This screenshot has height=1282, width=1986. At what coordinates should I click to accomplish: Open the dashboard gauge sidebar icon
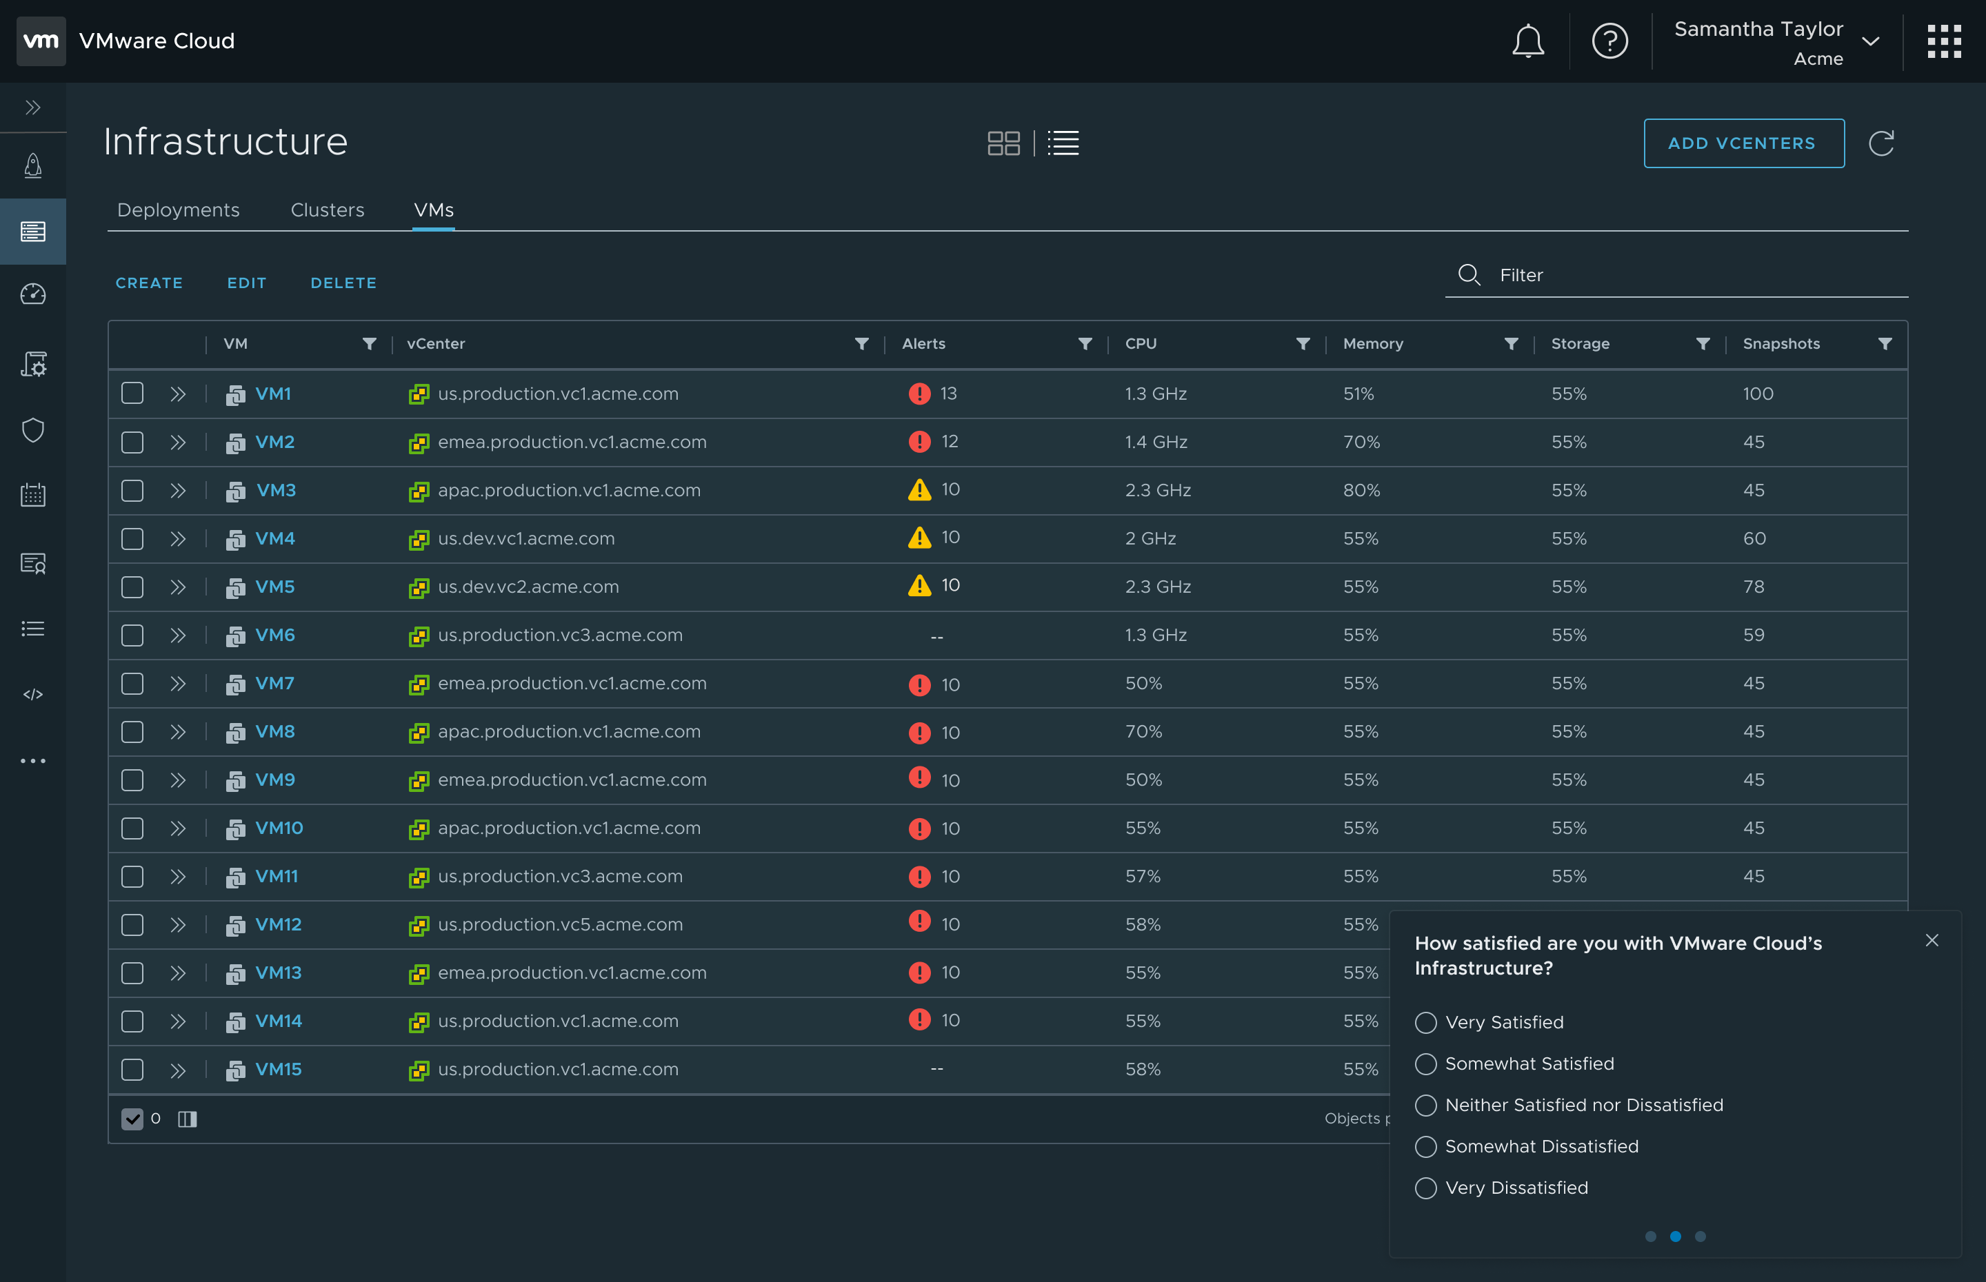pos(32,294)
